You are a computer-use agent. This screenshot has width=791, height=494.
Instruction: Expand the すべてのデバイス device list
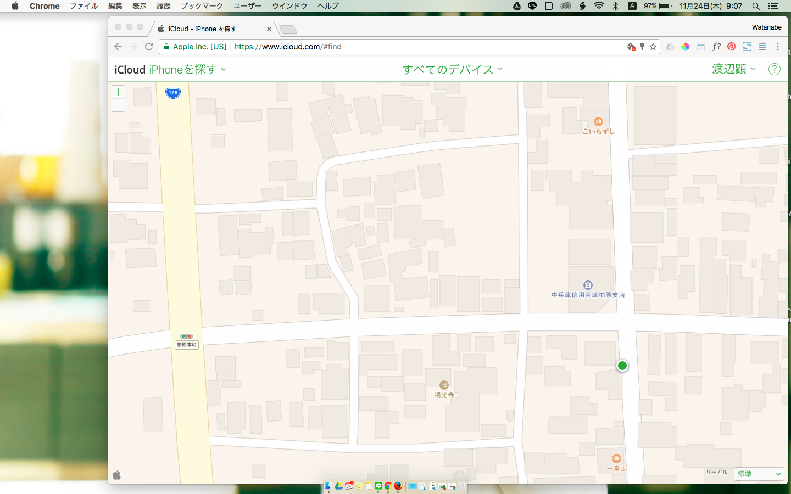(452, 69)
